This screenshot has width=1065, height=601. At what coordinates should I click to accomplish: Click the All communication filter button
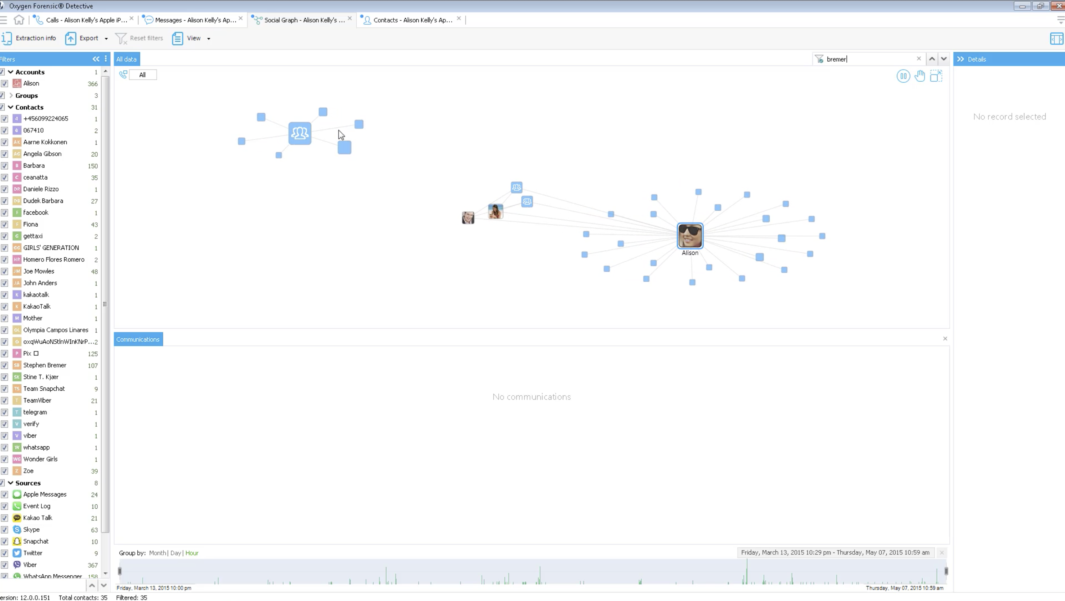[143, 75]
